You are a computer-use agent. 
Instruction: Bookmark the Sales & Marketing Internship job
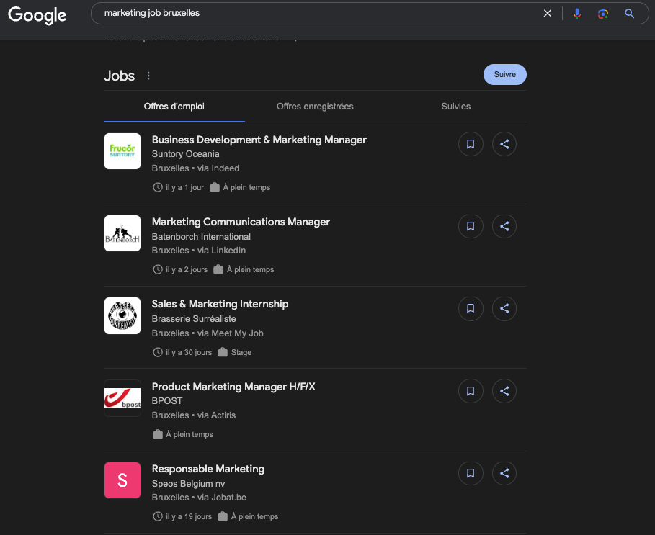(x=471, y=308)
